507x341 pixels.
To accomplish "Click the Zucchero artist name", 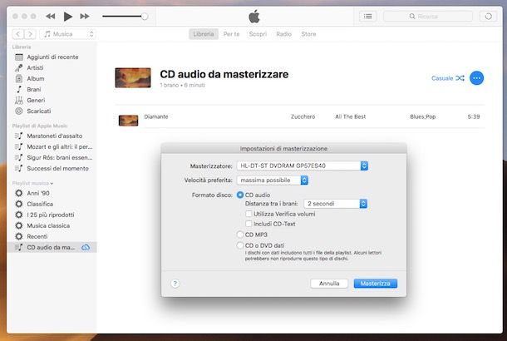I will point(303,116).
